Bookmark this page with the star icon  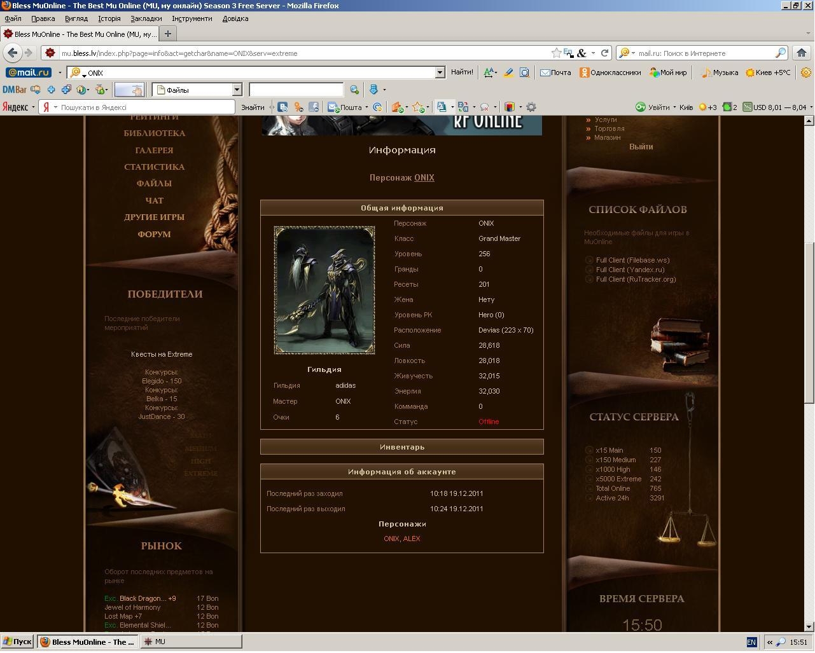click(556, 53)
